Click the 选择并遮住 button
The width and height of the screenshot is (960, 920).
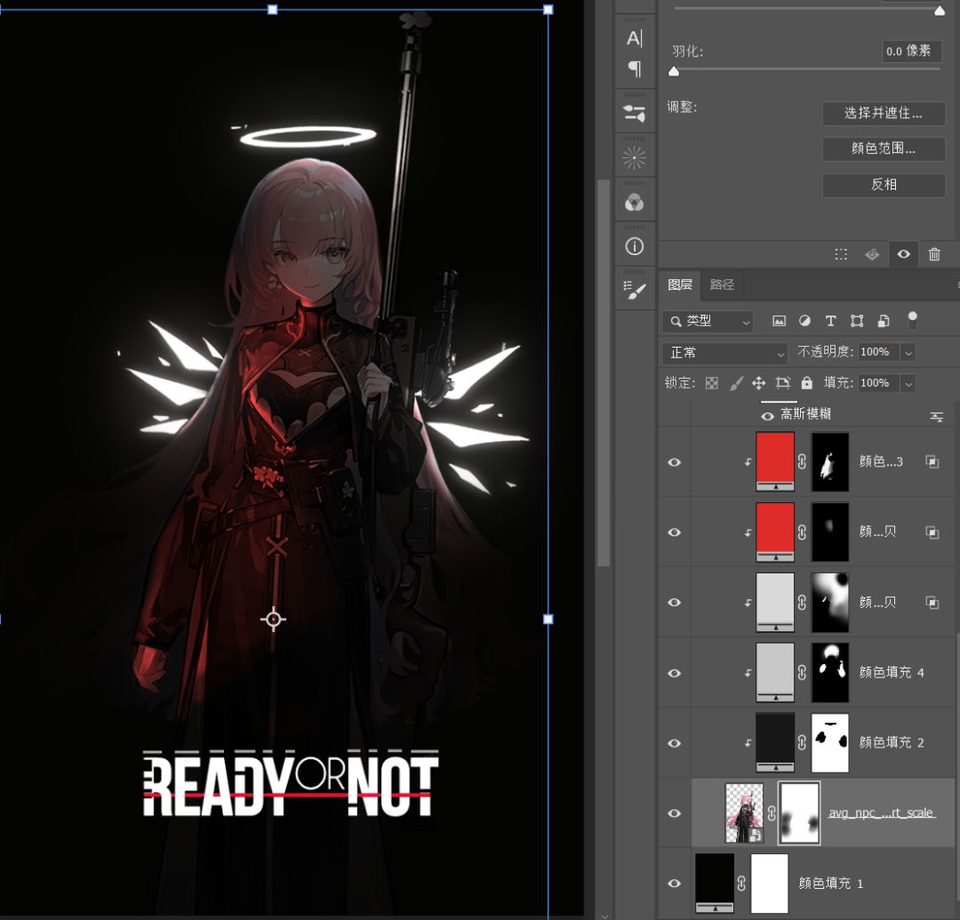point(883,113)
